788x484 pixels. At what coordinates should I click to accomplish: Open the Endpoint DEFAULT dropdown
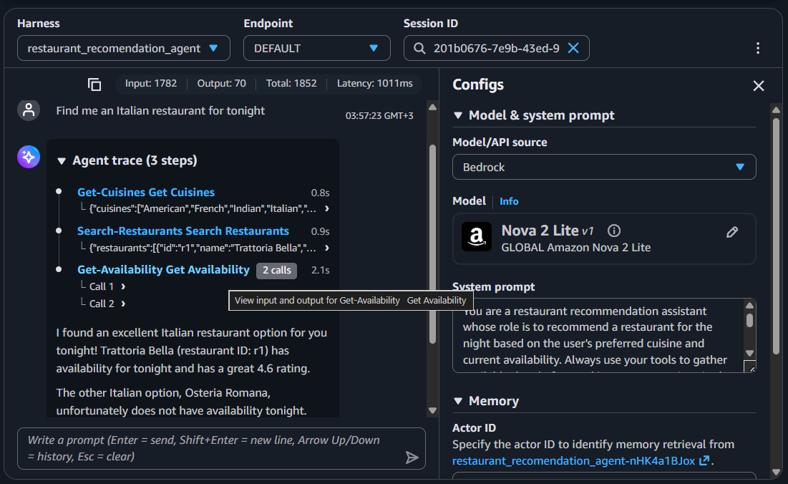[316, 48]
